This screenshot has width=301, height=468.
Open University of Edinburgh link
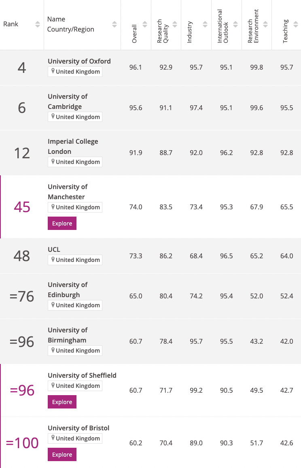[68, 290]
